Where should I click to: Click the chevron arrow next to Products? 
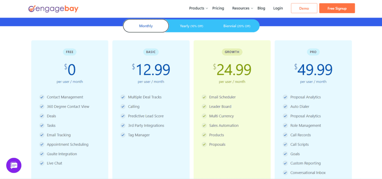pos(207,9)
